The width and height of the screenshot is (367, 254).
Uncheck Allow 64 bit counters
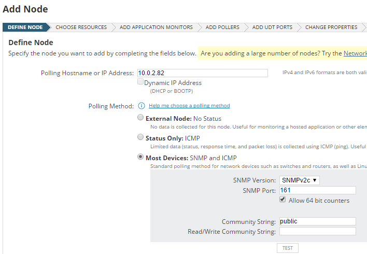[283, 200]
